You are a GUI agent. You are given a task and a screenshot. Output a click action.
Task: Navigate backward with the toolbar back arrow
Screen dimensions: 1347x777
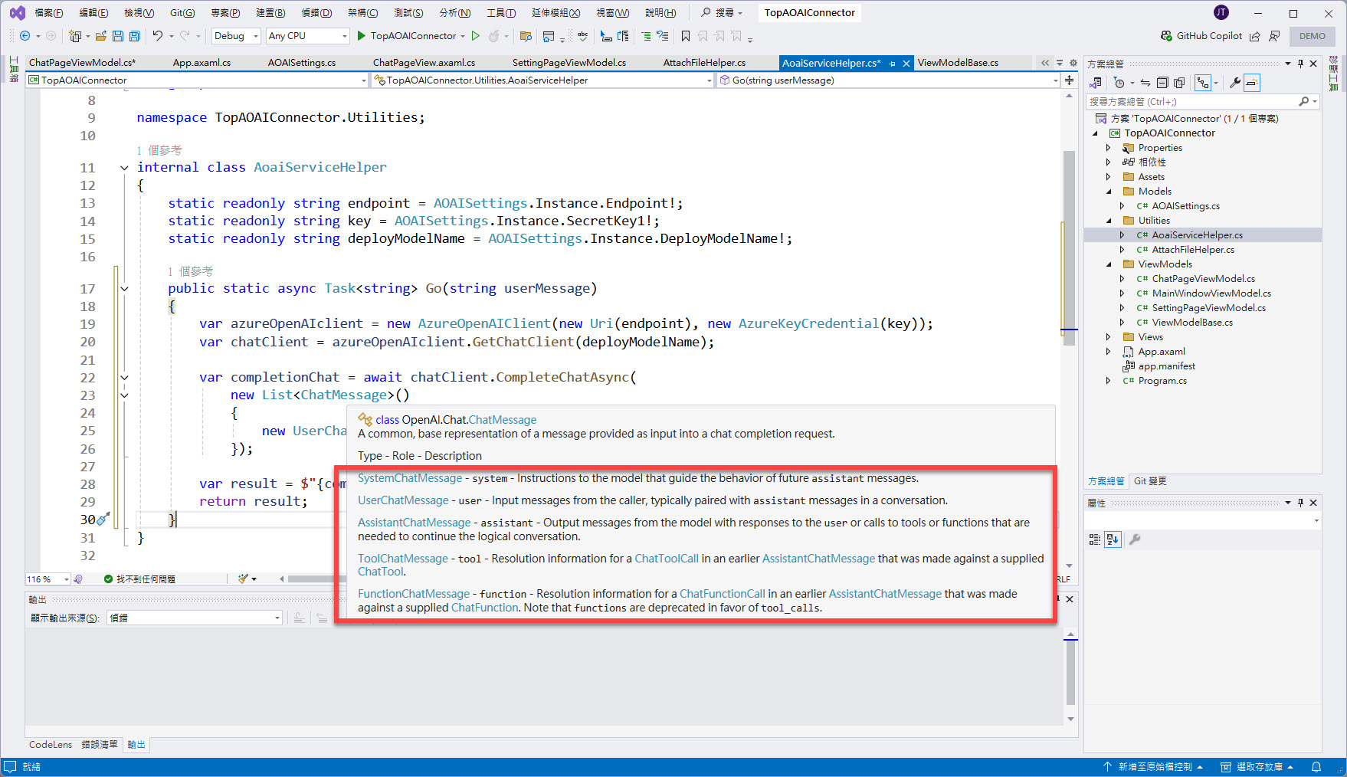(25, 36)
